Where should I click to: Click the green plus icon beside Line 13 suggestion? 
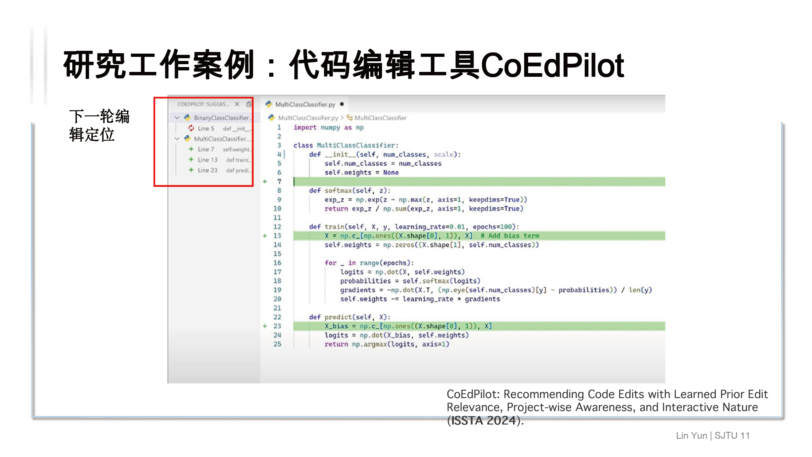(x=191, y=160)
